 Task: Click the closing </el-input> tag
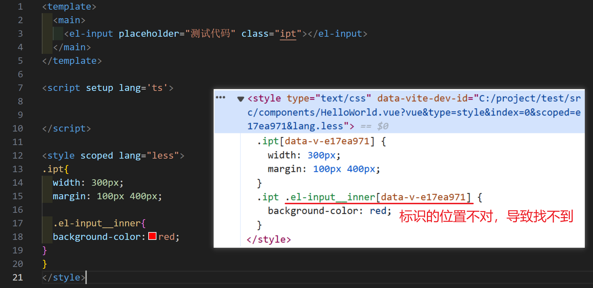338,34
